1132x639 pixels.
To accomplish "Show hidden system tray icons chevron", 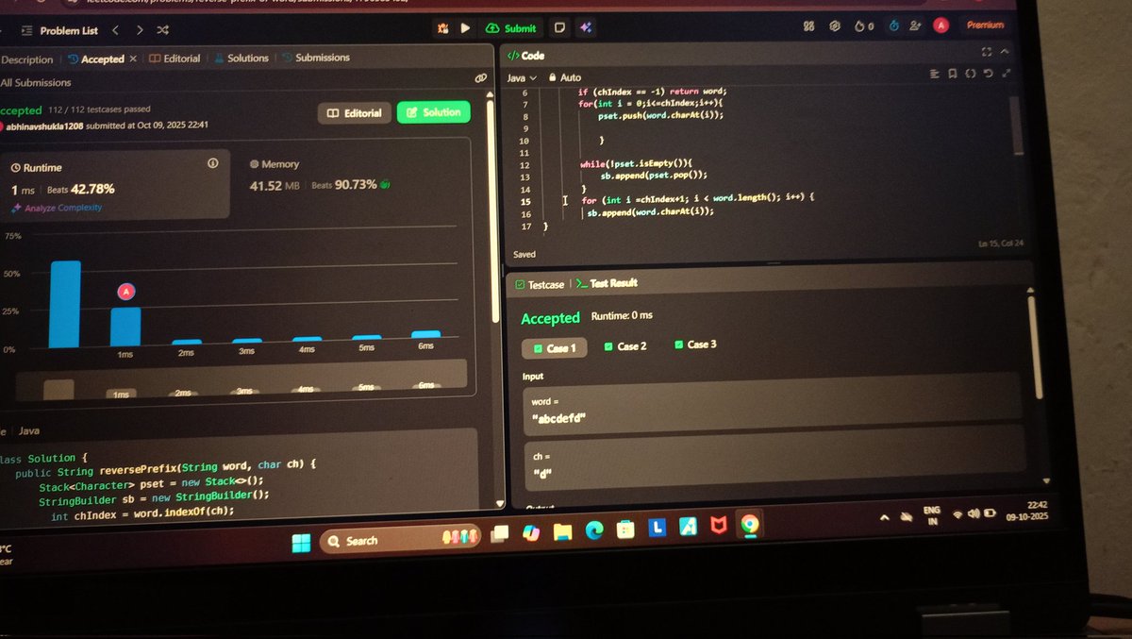I will click(x=885, y=516).
